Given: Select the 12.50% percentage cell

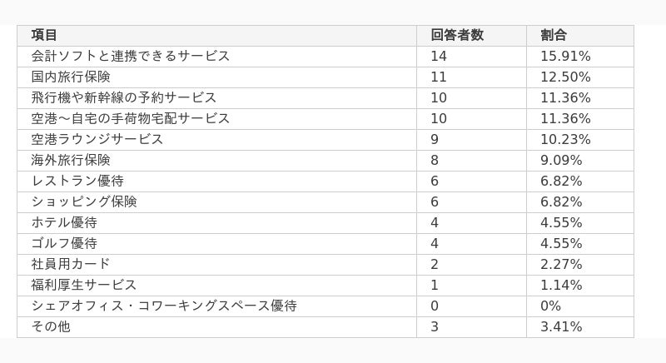Looking at the screenshot, I should [580, 77].
